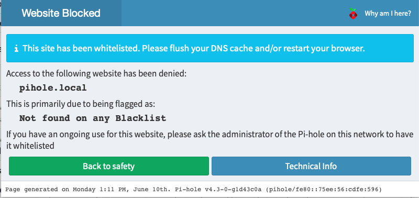Click the Back to safety button

point(109,166)
